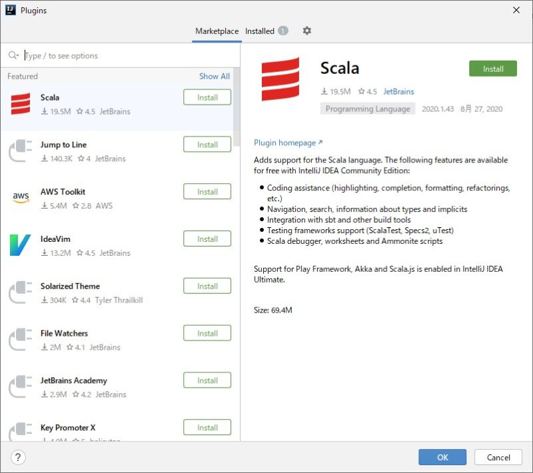This screenshot has height=473, width=533.
Task: Click the IdeaVim plugin logo
Action: (x=21, y=245)
